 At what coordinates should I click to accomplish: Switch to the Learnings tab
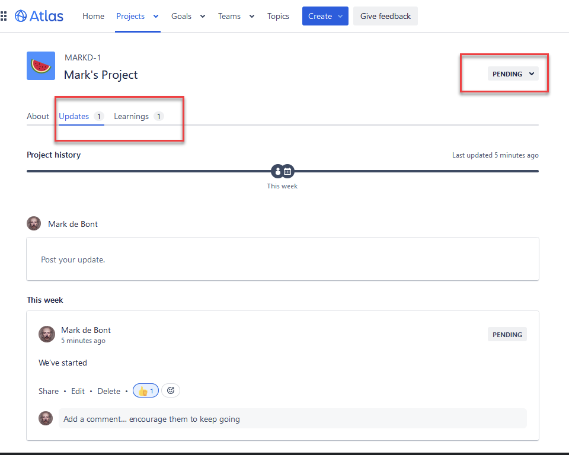tap(131, 116)
